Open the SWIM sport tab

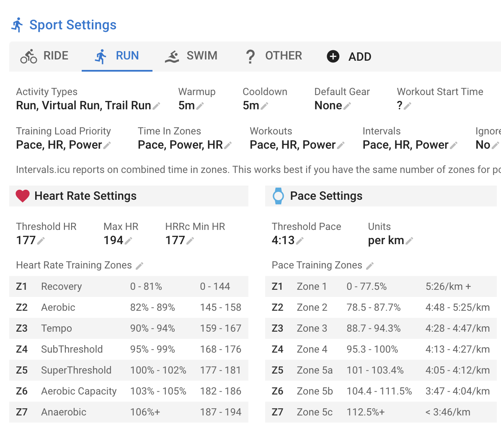coord(191,56)
